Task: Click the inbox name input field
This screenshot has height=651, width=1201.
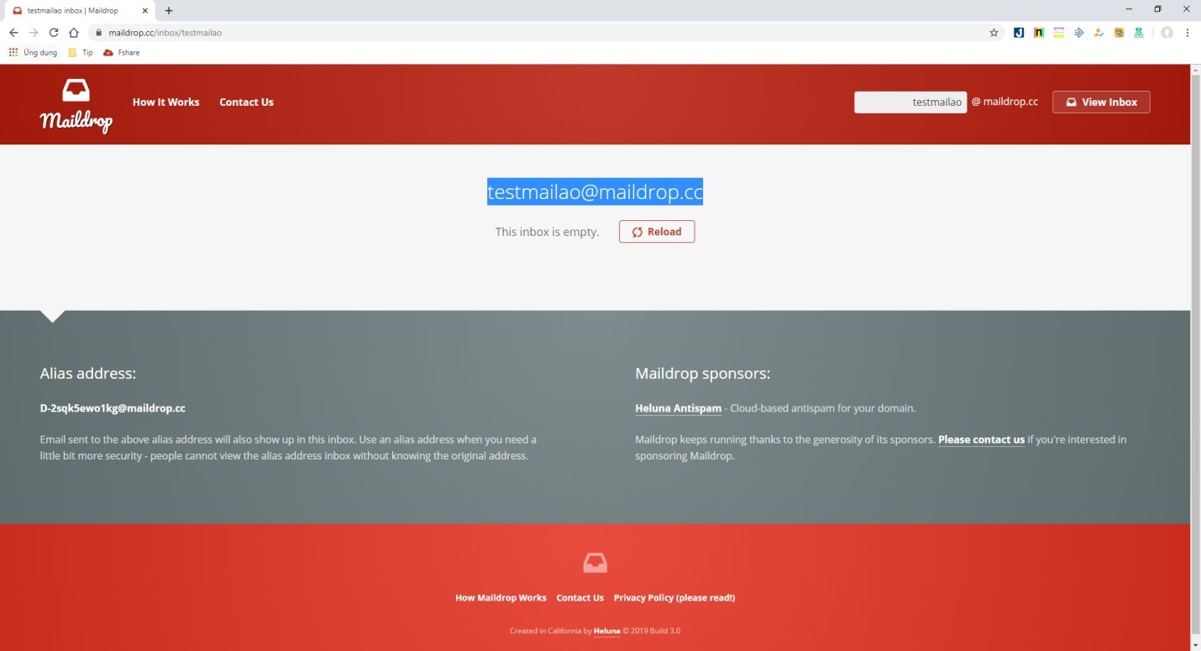Action: [x=910, y=102]
